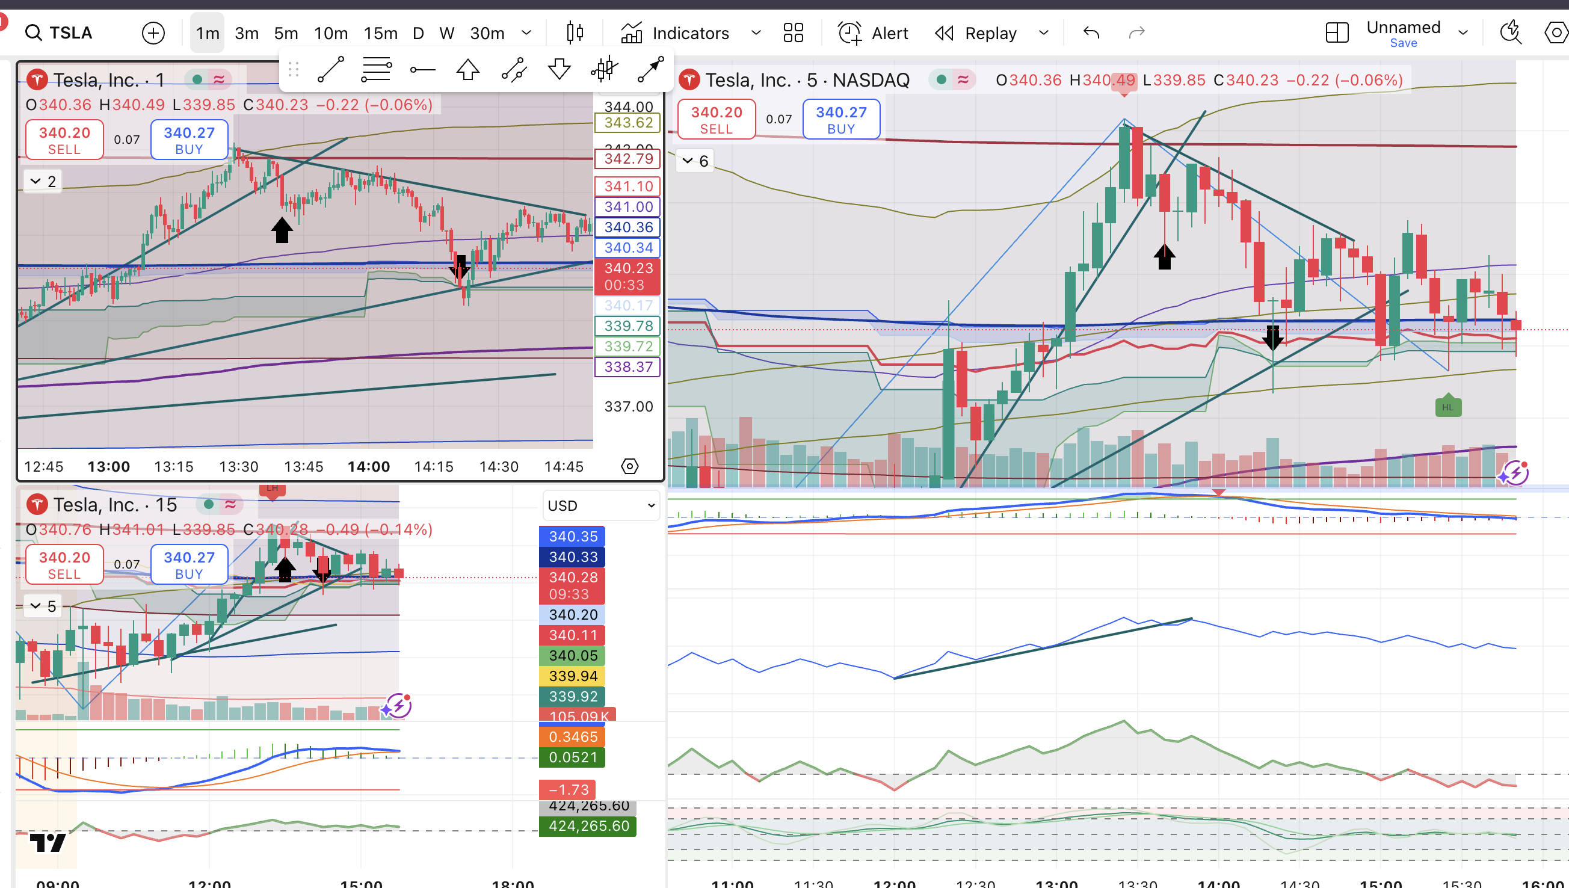The height and width of the screenshot is (888, 1569).
Task: Open the candlestick chart type selector
Action: pyautogui.click(x=575, y=32)
